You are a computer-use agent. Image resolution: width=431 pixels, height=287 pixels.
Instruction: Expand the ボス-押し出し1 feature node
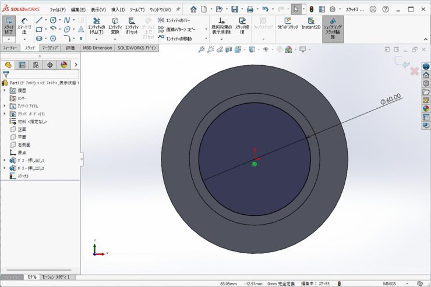[x=5, y=160]
